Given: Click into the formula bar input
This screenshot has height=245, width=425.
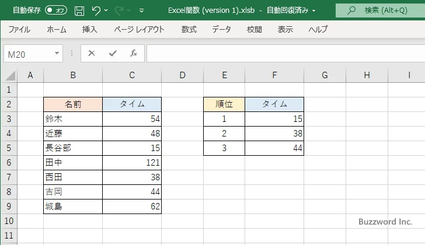Looking at the screenshot, I should [x=280, y=53].
